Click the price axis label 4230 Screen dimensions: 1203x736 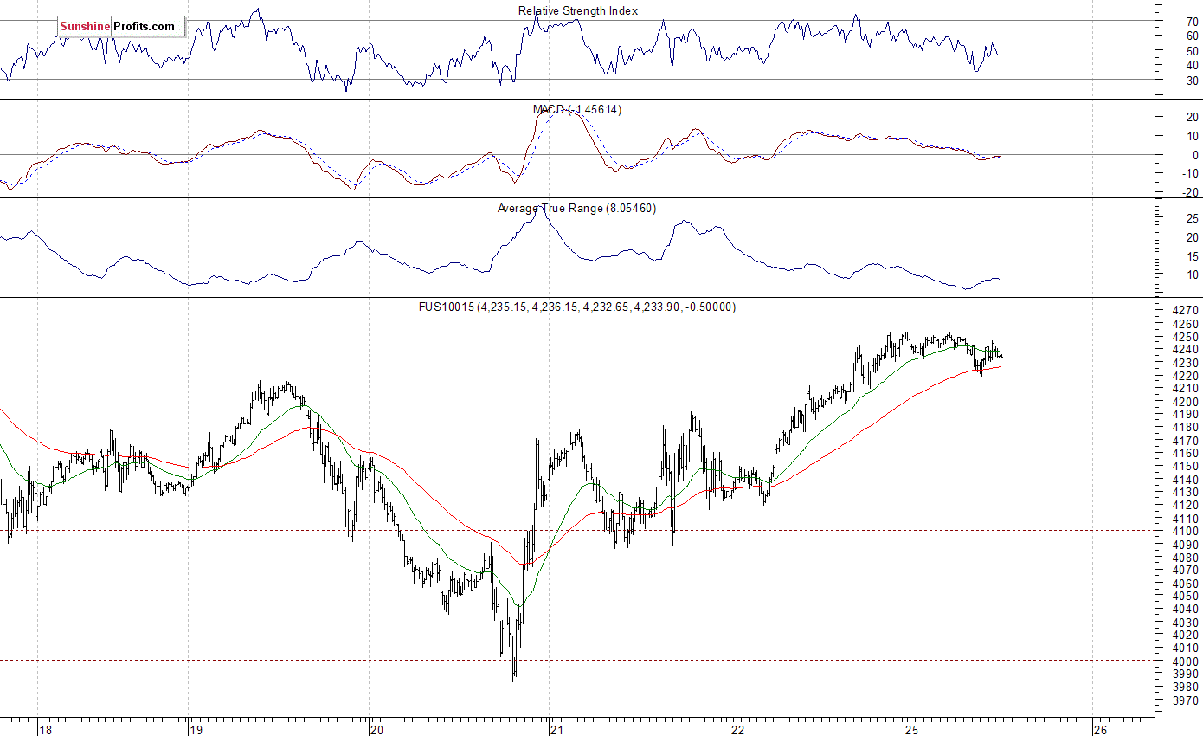pos(1187,362)
